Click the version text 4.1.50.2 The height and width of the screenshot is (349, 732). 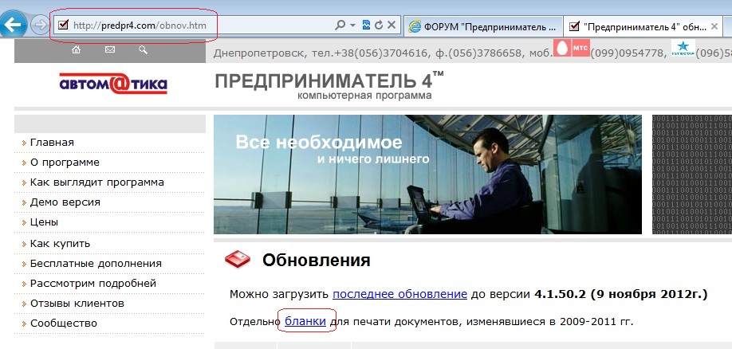click(x=561, y=294)
